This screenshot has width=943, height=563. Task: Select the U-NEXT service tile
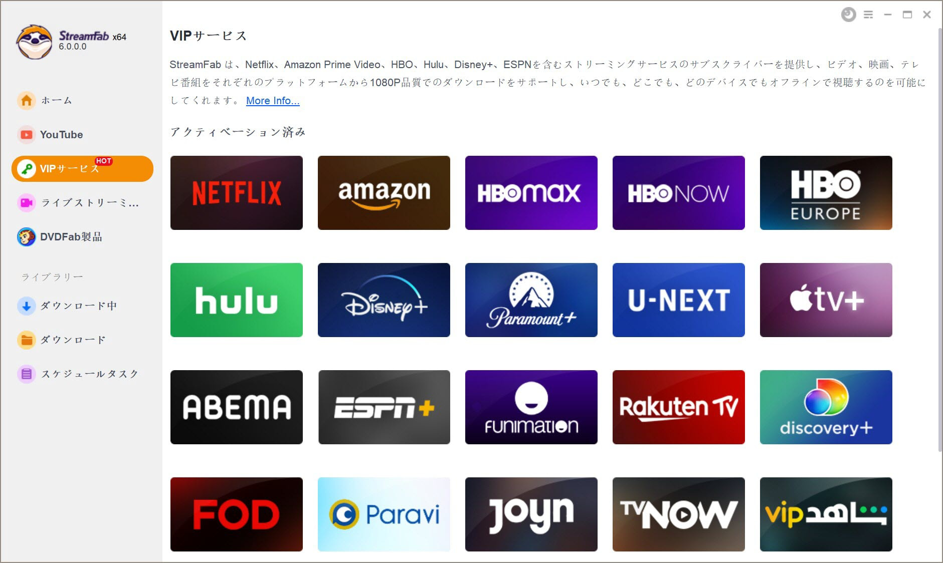(679, 300)
